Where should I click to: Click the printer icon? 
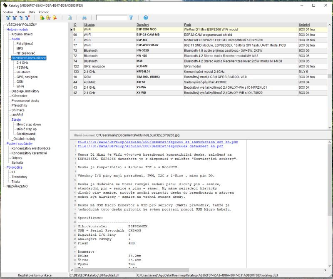(84, 18)
